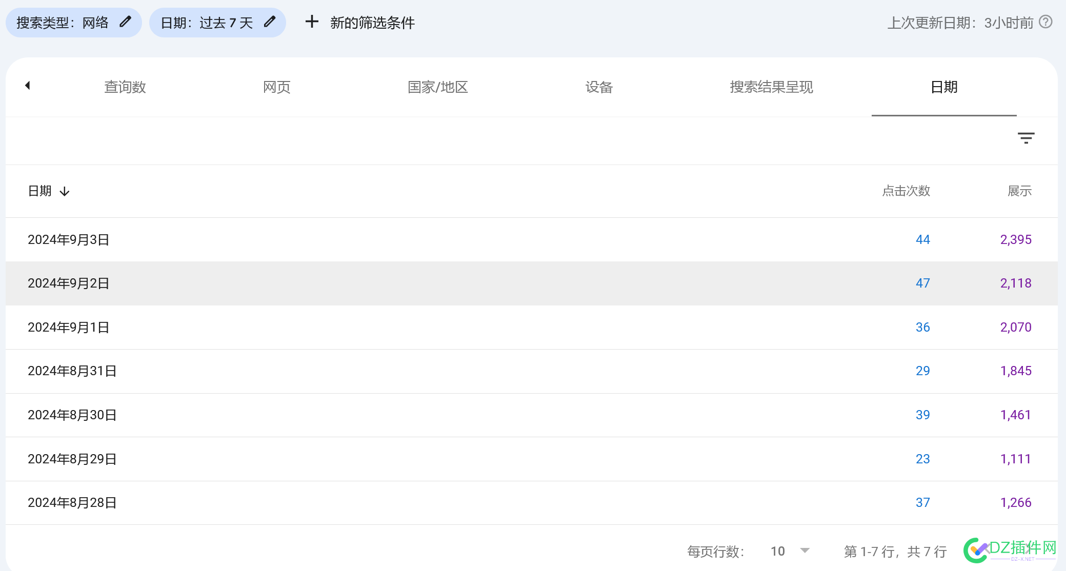Click the plus icon to add filter
Viewport: 1066px width, 571px height.
coord(312,22)
